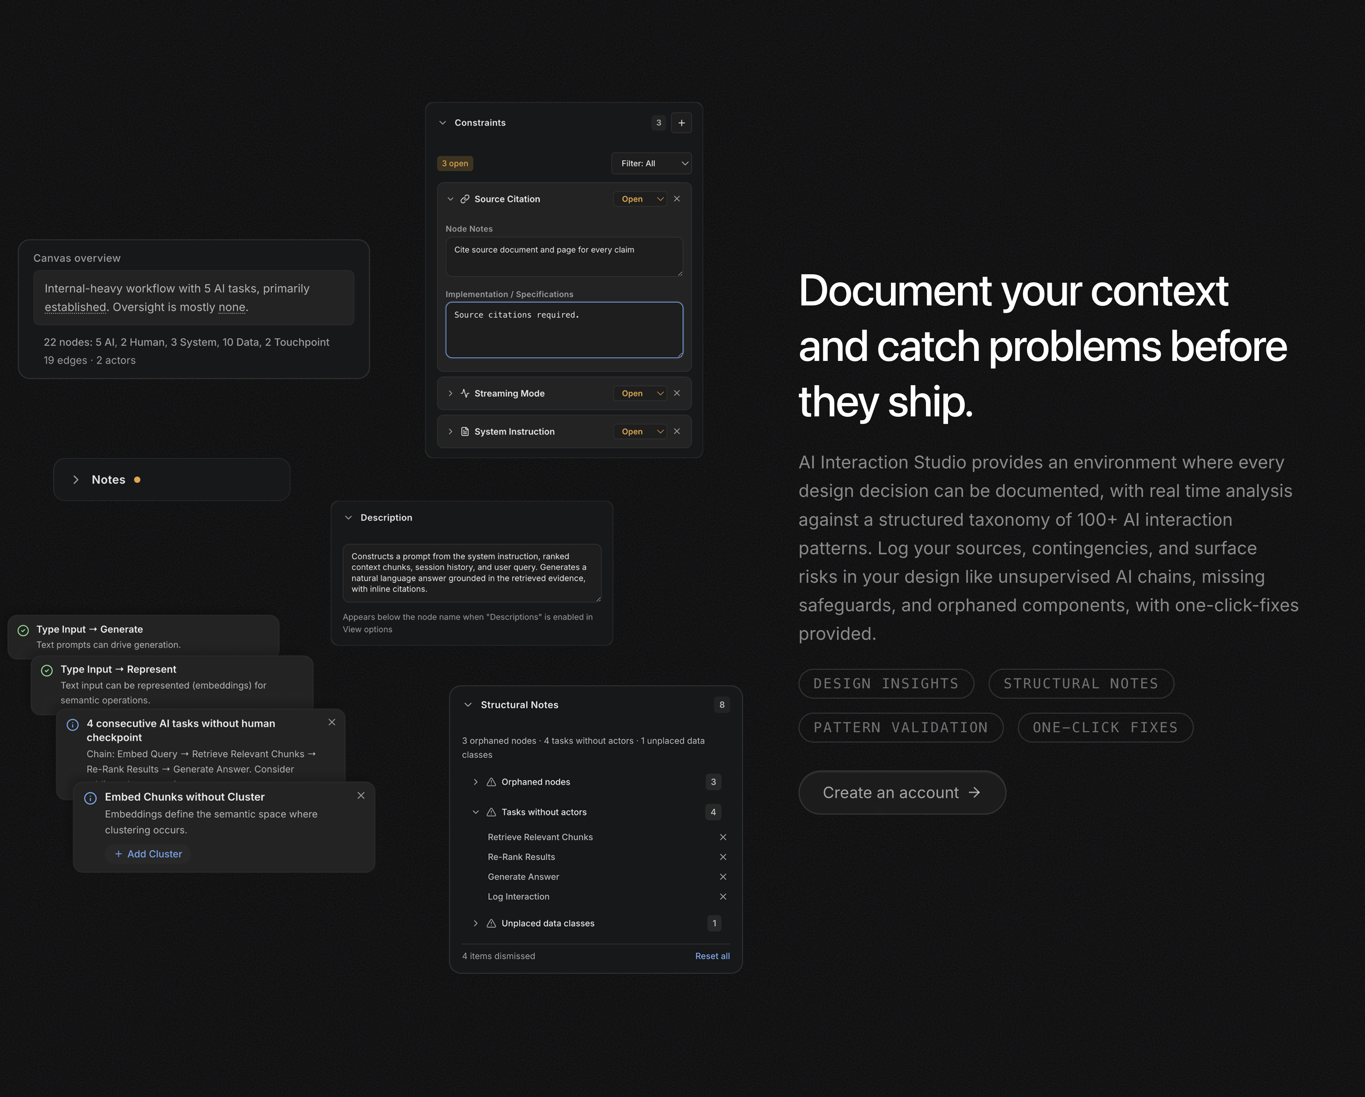Click Add Cluster in the embed note
This screenshot has height=1097, width=1365.
[148, 854]
